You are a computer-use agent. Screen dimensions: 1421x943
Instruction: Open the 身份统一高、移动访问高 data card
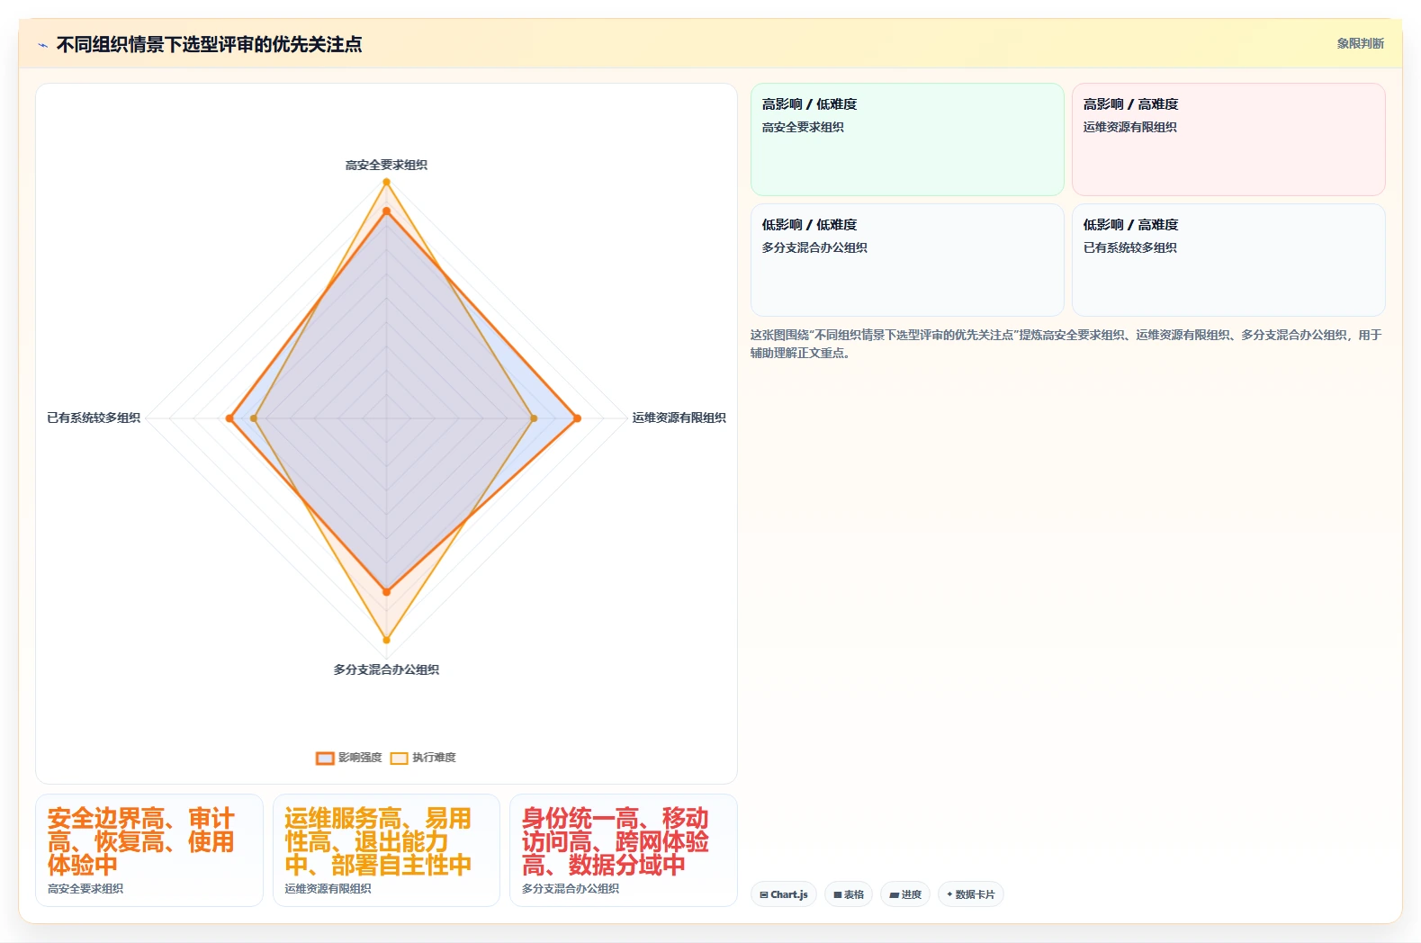(624, 850)
